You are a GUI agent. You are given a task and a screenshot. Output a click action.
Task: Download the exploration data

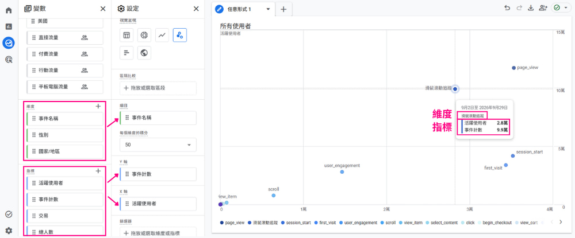(x=530, y=8)
